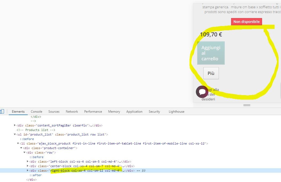Open the Lighthouse tab
The image size is (281, 182).
click(x=176, y=112)
